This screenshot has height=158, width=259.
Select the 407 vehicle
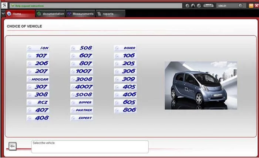point(38,110)
